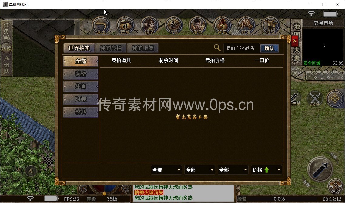This screenshot has height=203, width=345.
Task: Open the 组队 team icon in top bar
Action: coord(149,25)
